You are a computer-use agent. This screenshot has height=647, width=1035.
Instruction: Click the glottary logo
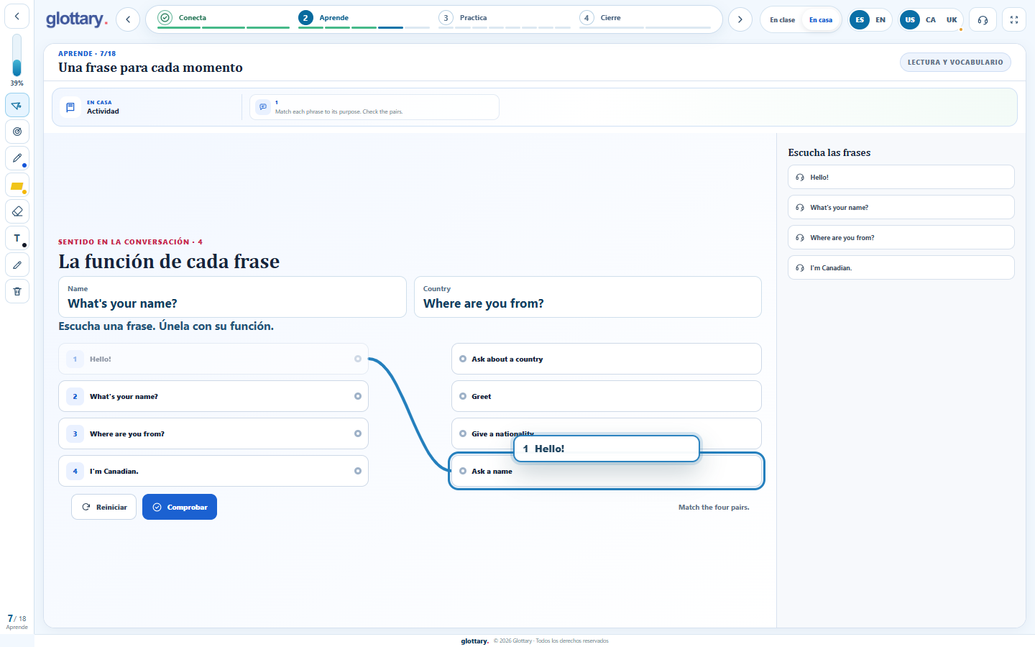76,19
